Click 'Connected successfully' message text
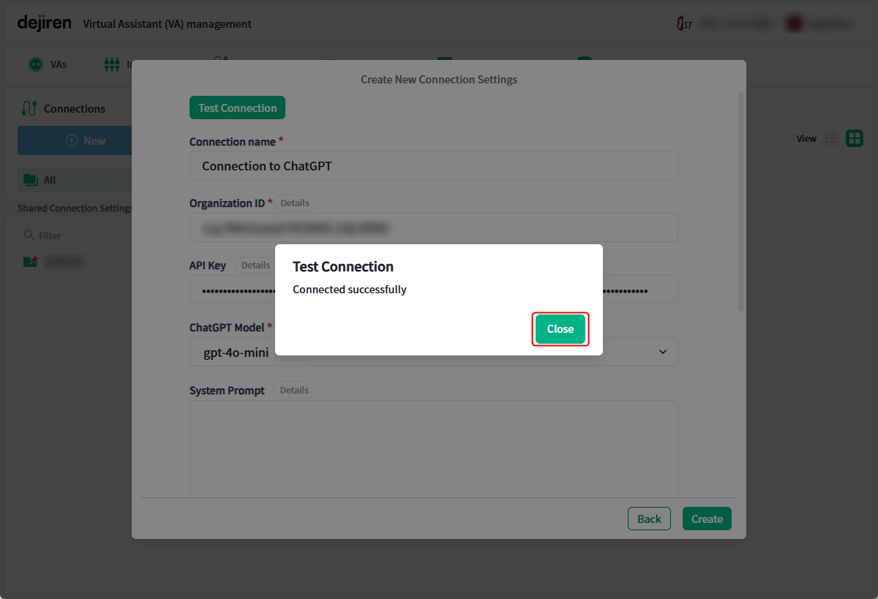Viewport: 878px width, 599px height. (350, 289)
